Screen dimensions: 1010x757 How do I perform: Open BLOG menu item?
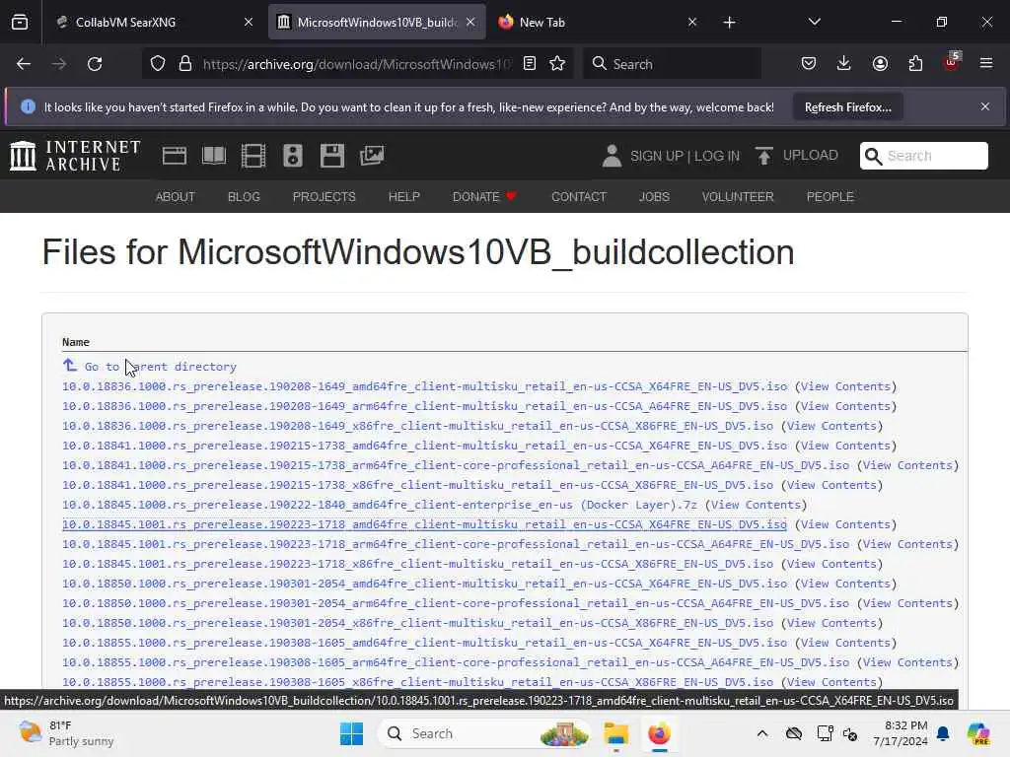[x=244, y=197]
